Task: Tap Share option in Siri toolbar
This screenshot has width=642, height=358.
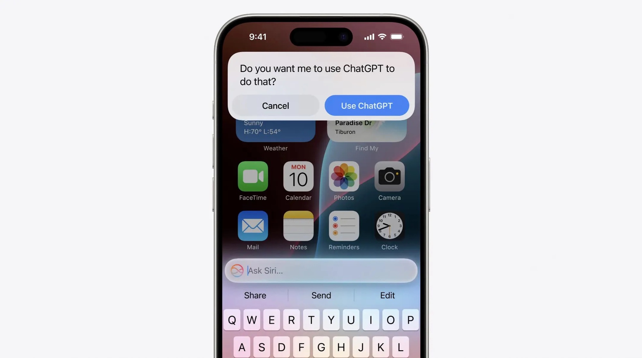Action: (255, 295)
